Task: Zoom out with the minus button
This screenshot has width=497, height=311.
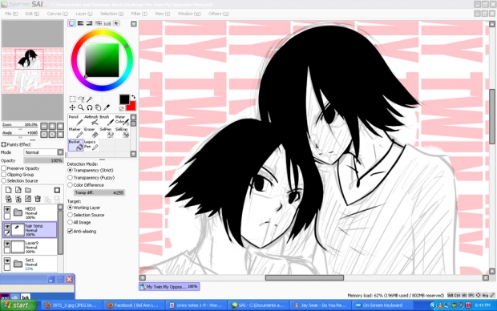Action: tap(44, 126)
